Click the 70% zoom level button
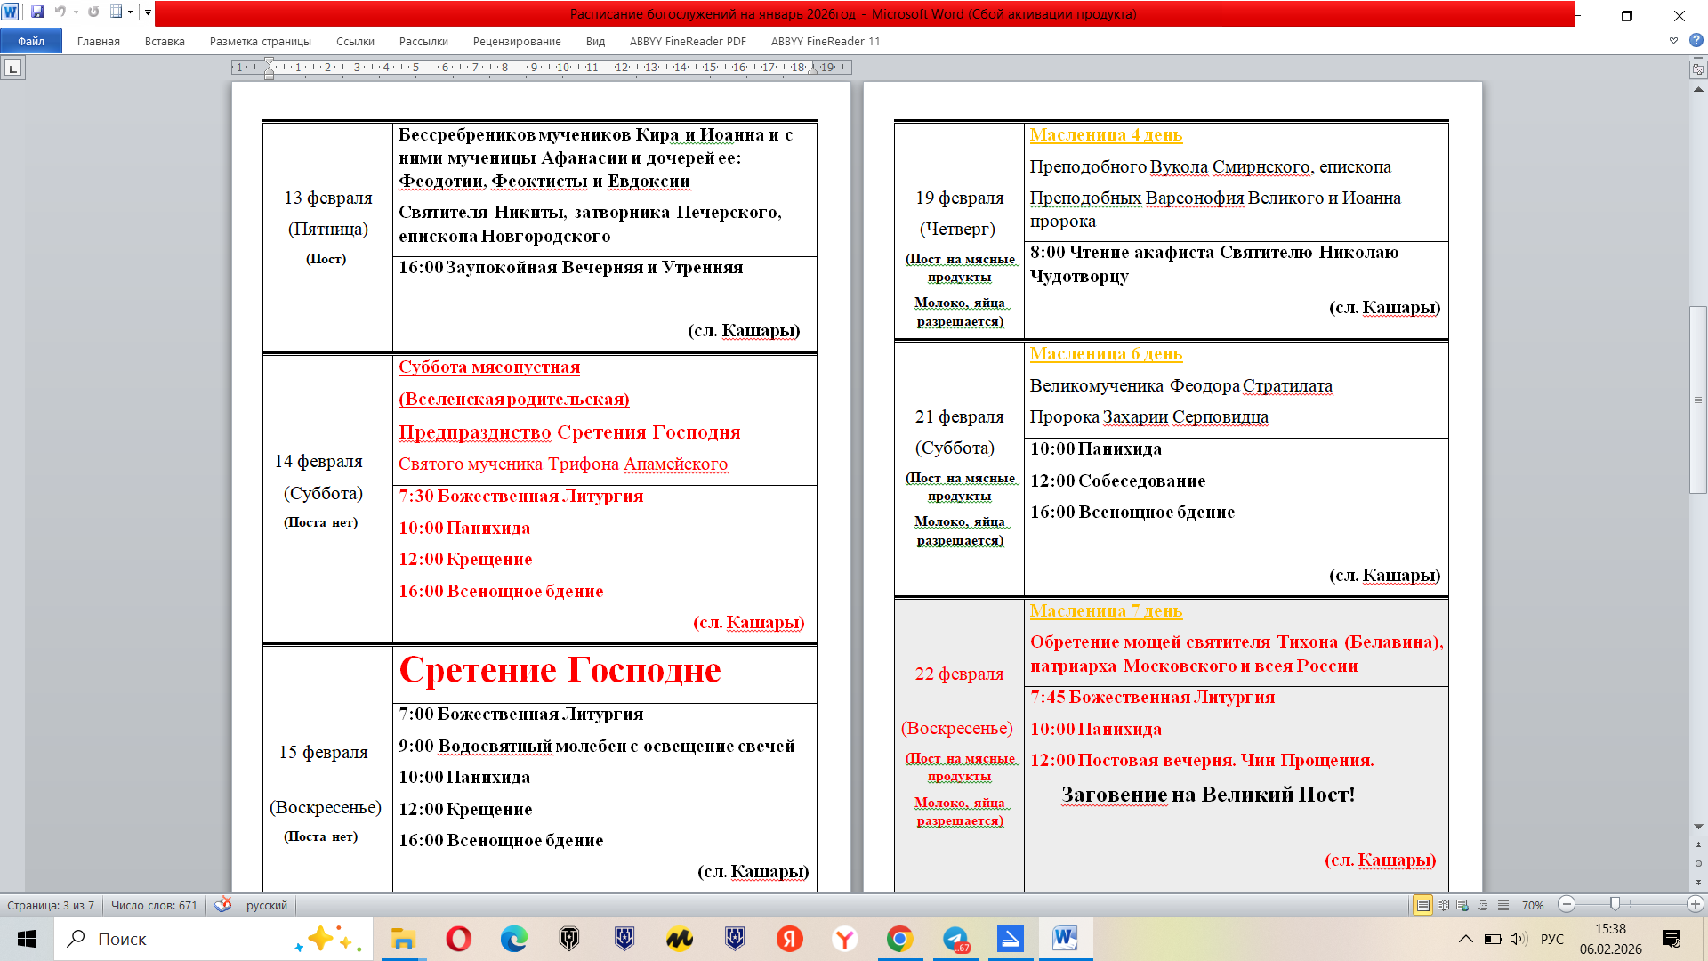 click(1532, 905)
